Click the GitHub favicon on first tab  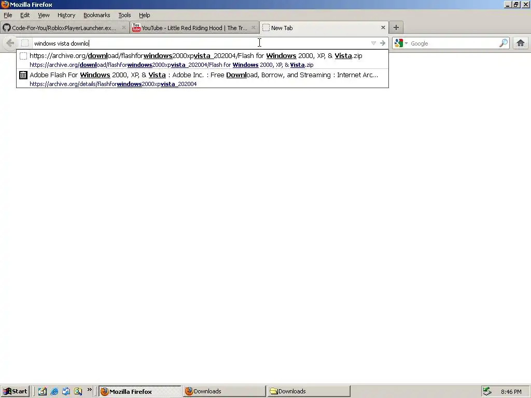[x=6, y=28]
